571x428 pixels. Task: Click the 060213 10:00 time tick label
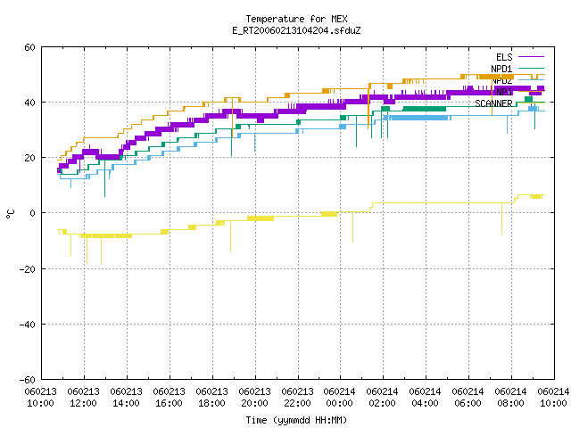point(41,398)
